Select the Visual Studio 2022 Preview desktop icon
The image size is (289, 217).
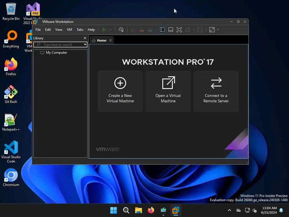click(x=33, y=11)
